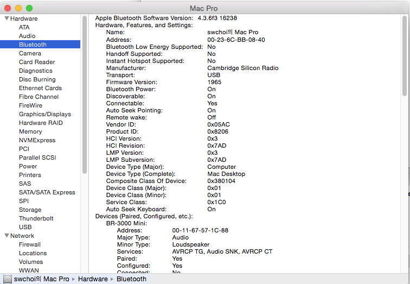The height and width of the screenshot is (284, 410).
Task: Click the 'BR-3000 Mini:' device heading
Action: pos(126,223)
